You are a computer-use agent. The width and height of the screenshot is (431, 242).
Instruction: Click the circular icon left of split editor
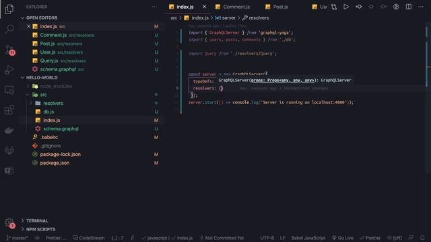[x=396, y=7]
